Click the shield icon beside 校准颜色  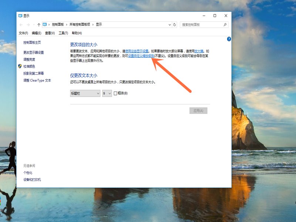[20, 66]
